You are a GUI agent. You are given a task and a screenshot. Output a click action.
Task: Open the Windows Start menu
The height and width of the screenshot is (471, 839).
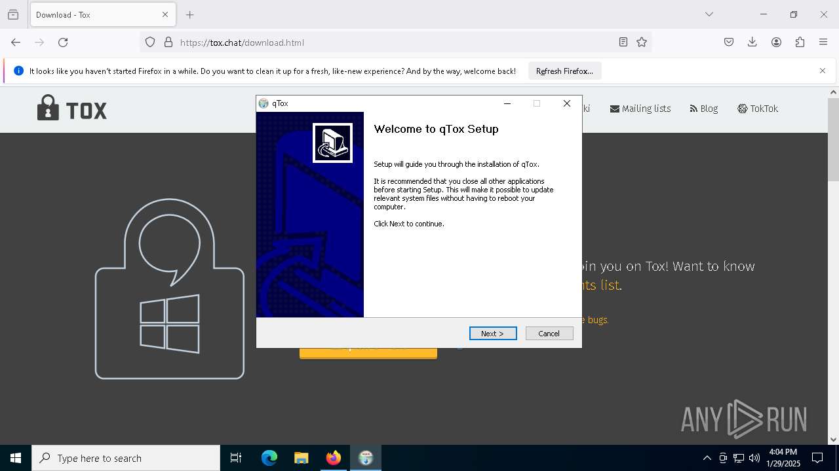point(16,458)
